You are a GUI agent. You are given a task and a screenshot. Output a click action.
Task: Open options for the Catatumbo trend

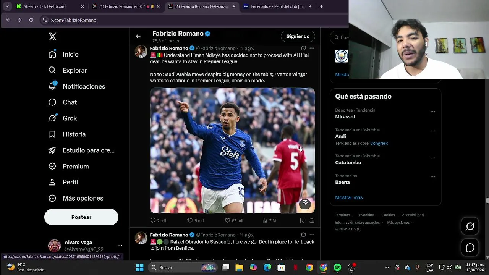coord(433,157)
